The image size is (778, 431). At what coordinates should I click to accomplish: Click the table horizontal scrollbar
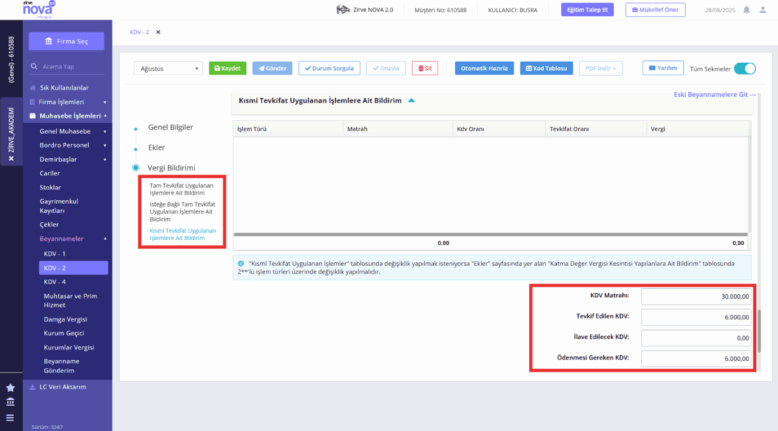point(491,234)
